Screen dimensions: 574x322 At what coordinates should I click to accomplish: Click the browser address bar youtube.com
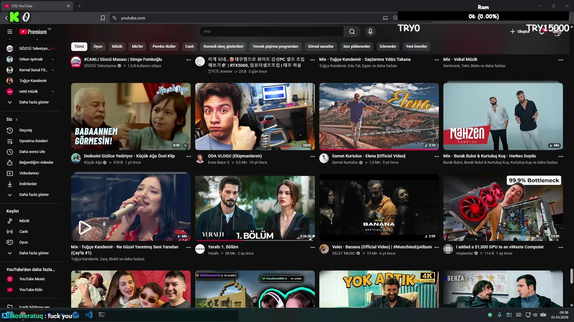133,18
